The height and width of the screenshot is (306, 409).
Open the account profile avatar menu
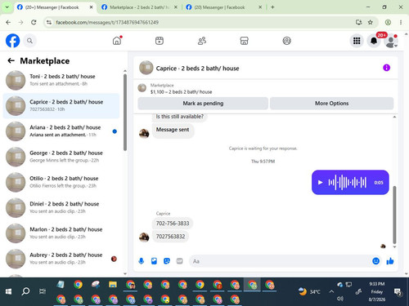391,41
